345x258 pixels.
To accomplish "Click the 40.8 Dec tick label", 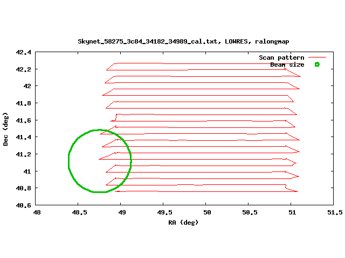I will [23, 188].
